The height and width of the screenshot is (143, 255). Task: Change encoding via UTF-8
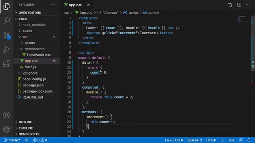point(211,140)
